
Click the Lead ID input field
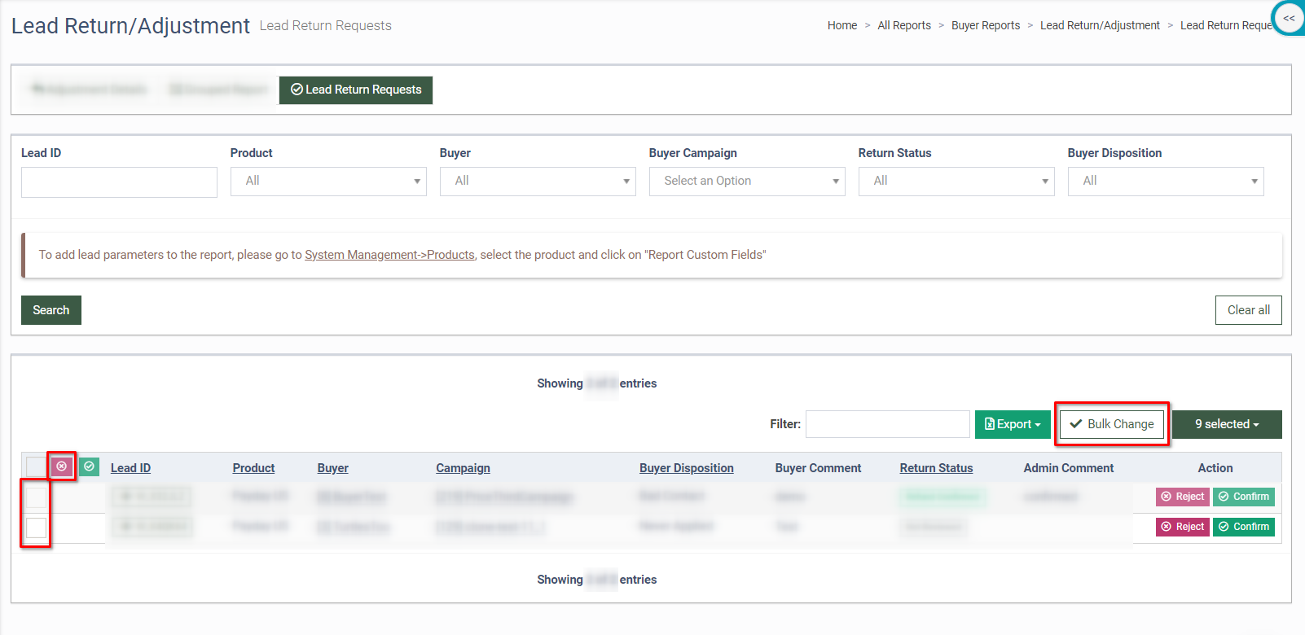click(119, 182)
